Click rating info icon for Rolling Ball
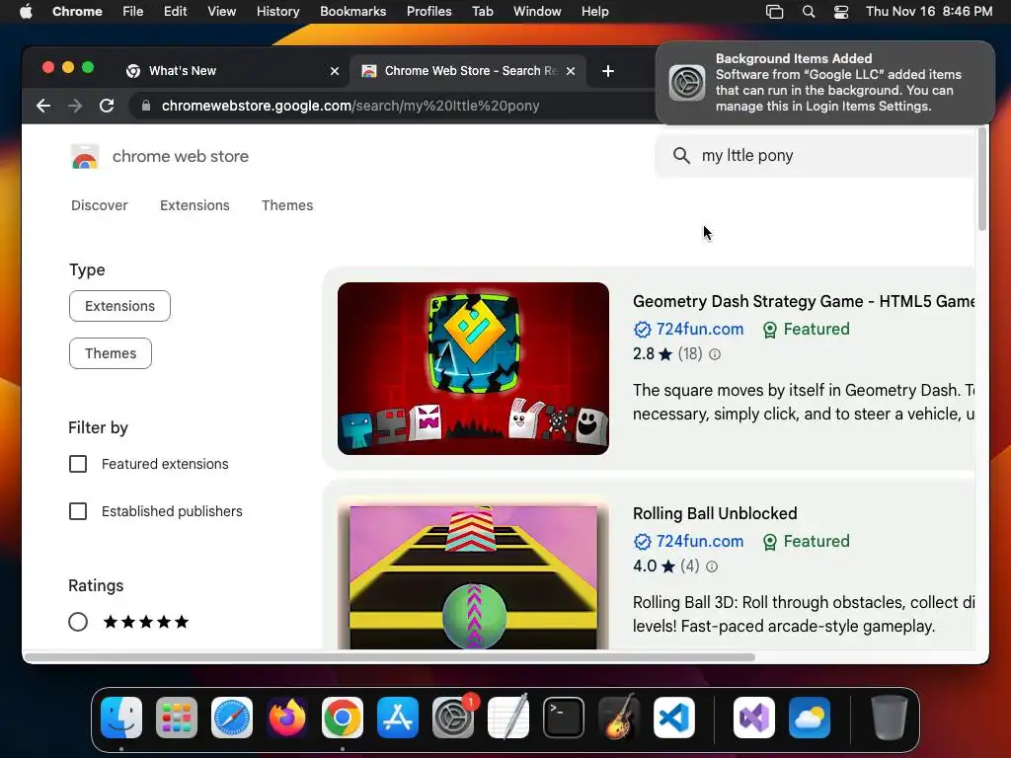 click(x=712, y=567)
